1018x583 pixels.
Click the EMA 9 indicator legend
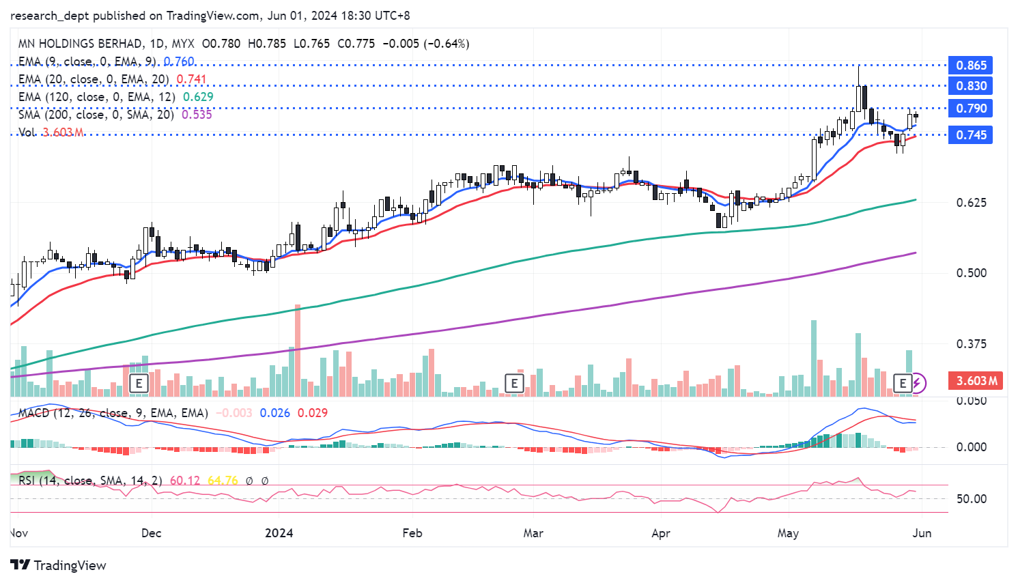pos(87,61)
